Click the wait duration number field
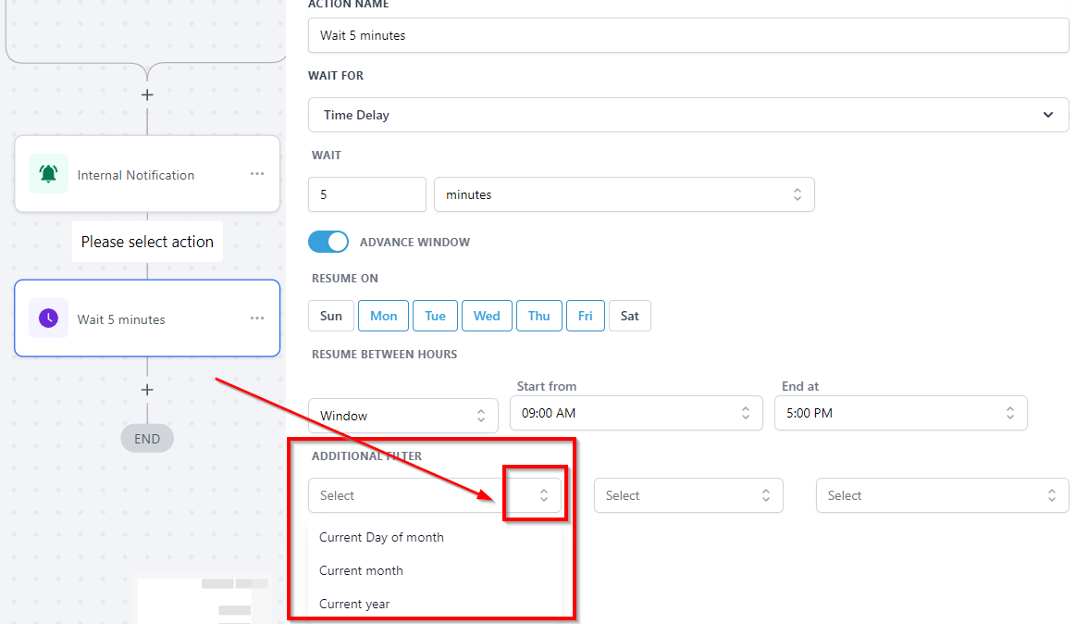The width and height of the screenshot is (1088, 624). (x=367, y=194)
